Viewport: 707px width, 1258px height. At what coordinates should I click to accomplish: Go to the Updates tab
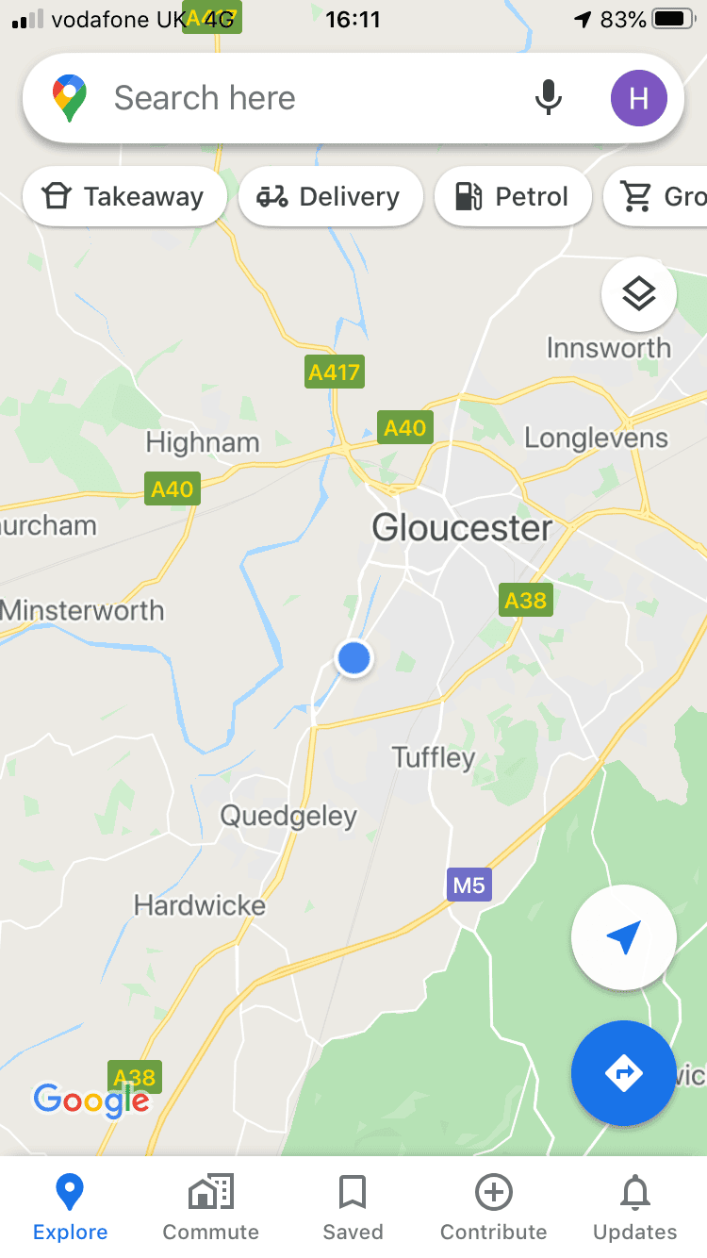635,1207
